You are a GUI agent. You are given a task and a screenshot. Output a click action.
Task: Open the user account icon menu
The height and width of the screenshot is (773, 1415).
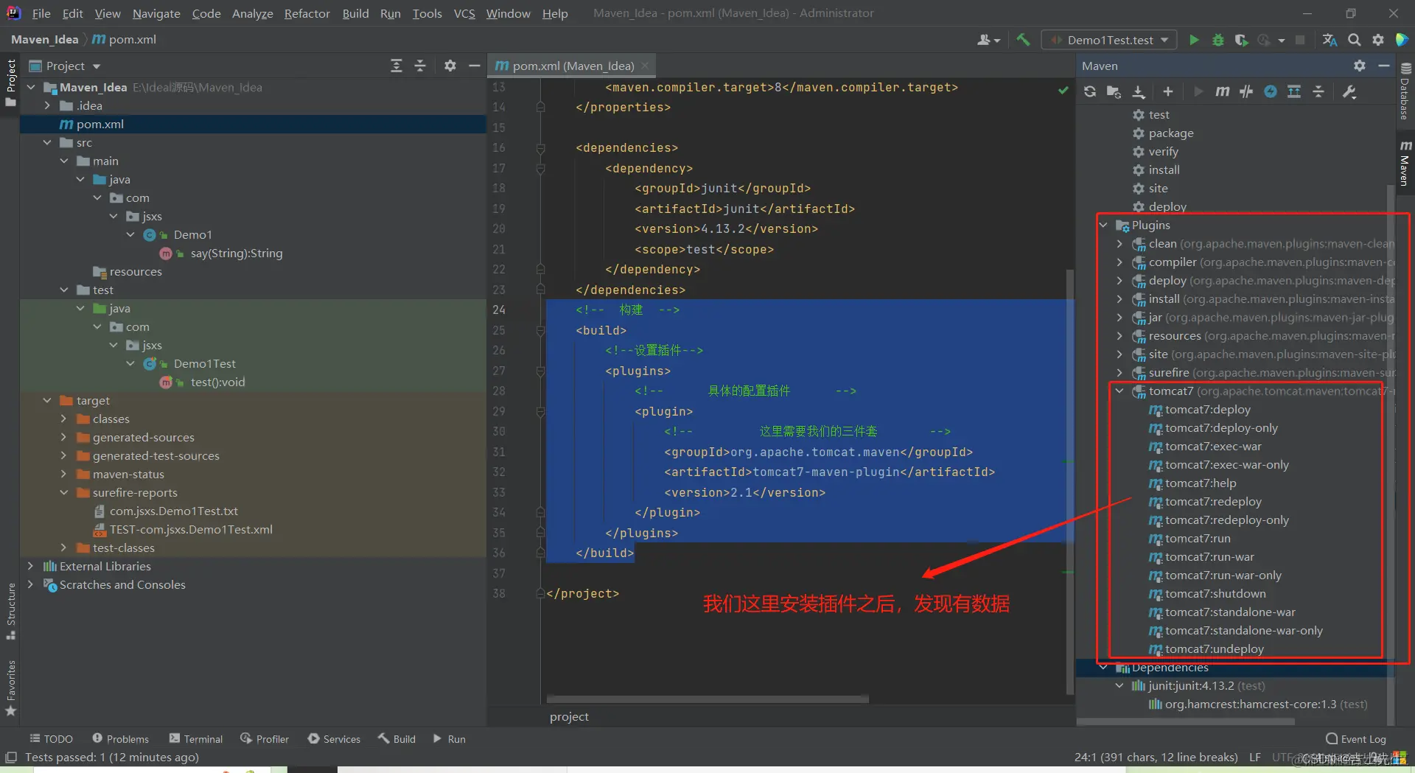pyautogui.click(x=988, y=40)
